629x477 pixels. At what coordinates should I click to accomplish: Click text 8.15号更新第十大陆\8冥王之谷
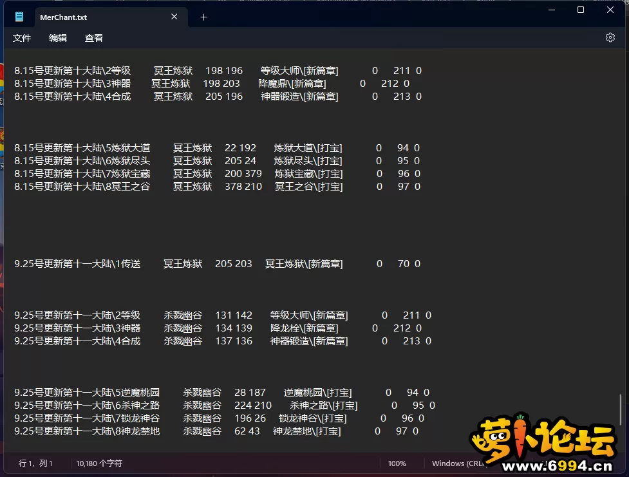82,187
